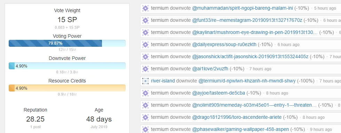Click timestamp on the ayjoe tasteem row

point(277,93)
